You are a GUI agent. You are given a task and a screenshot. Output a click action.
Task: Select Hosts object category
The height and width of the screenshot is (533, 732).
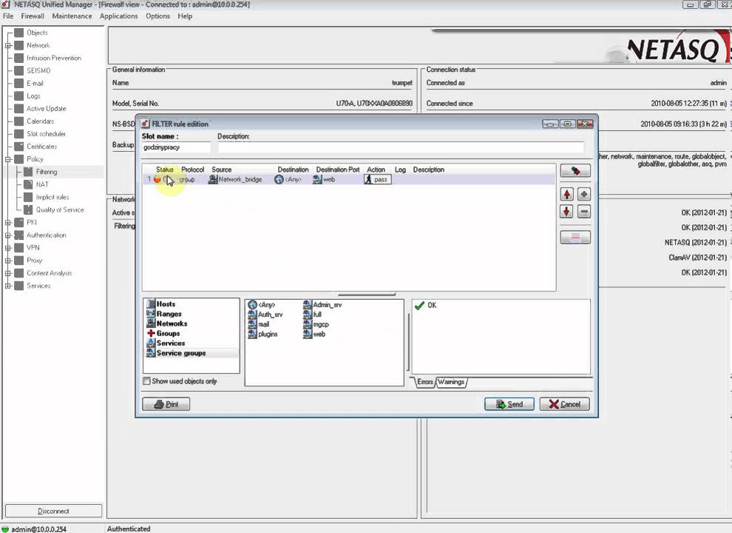click(x=161, y=304)
